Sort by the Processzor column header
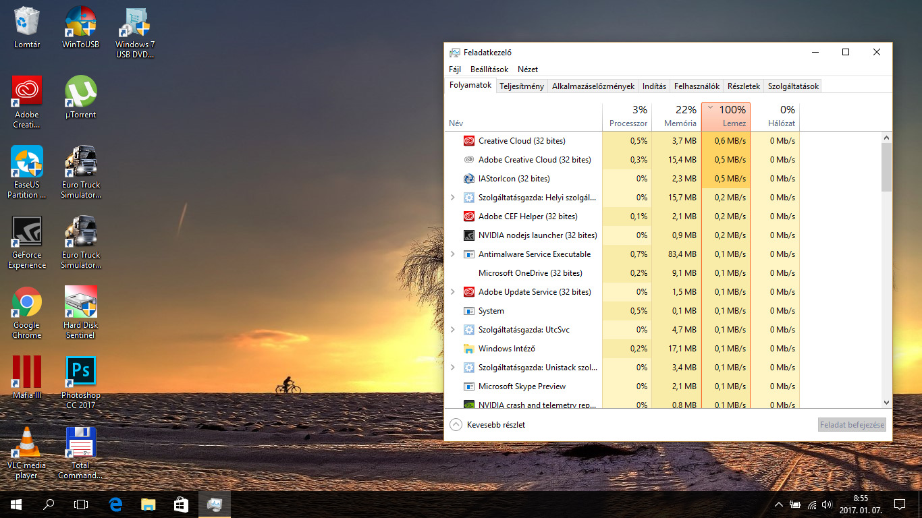The height and width of the screenshot is (518, 922). coord(628,117)
